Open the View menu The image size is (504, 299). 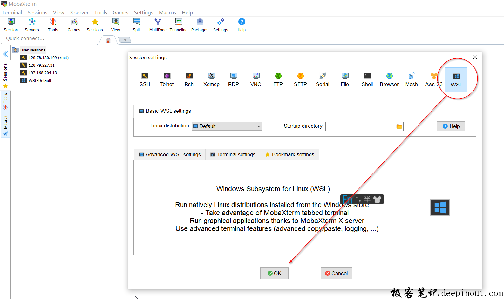(x=58, y=12)
